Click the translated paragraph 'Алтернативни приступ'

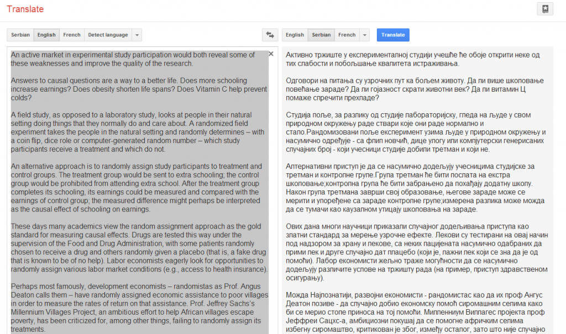tap(415, 188)
